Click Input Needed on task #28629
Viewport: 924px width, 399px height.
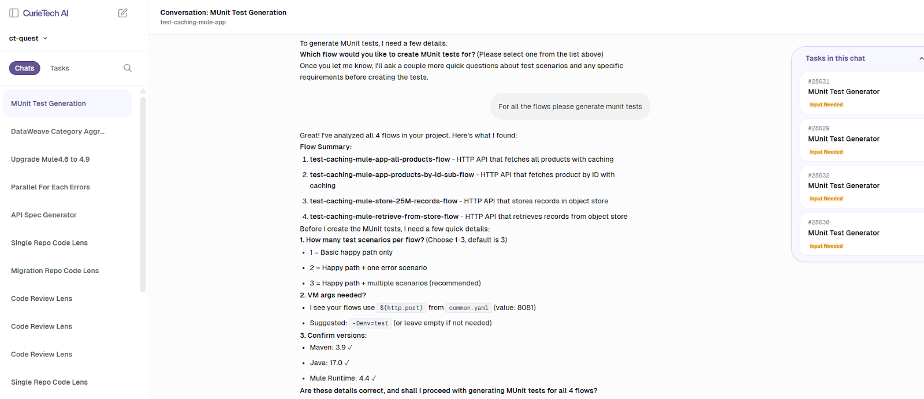(x=826, y=151)
